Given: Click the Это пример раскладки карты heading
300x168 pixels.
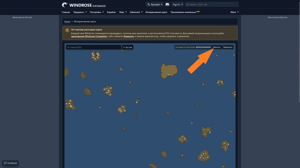Looking at the screenshot, I should 86,29.
